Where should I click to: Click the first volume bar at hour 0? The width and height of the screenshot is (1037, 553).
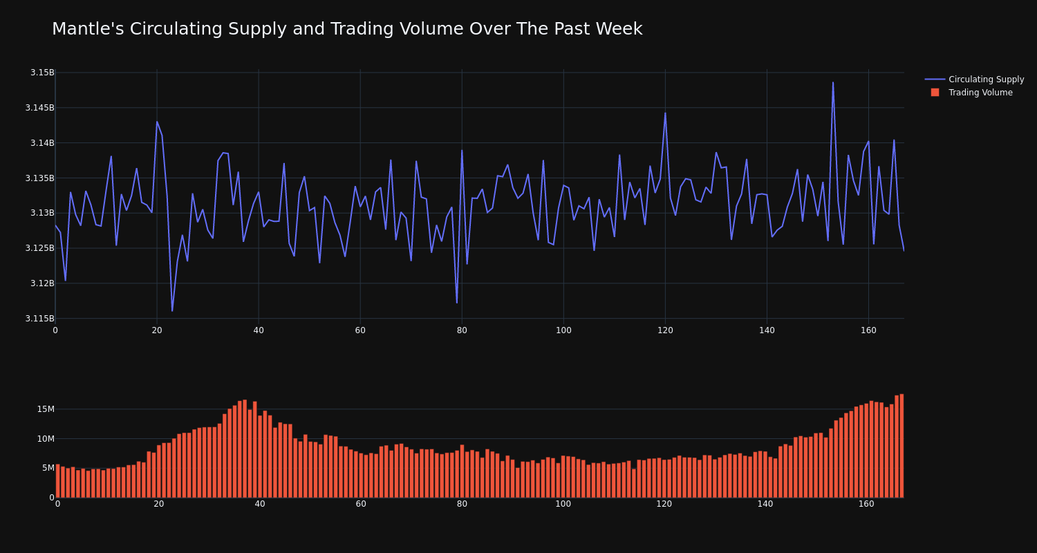pyautogui.click(x=57, y=481)
